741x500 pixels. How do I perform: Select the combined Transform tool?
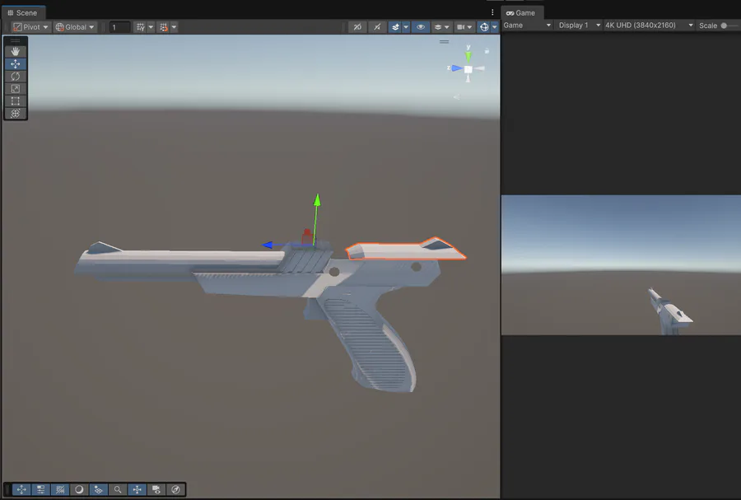pos(15,114)
